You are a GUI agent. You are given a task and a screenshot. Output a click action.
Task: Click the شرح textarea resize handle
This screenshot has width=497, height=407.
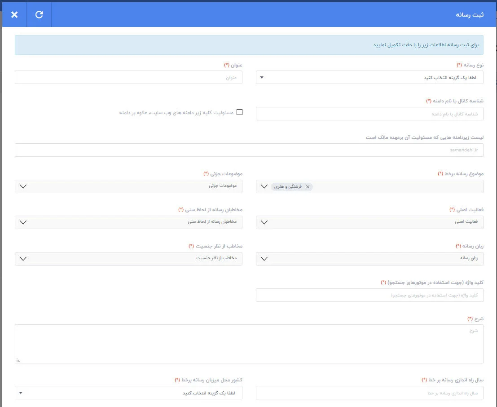point(18,360)
